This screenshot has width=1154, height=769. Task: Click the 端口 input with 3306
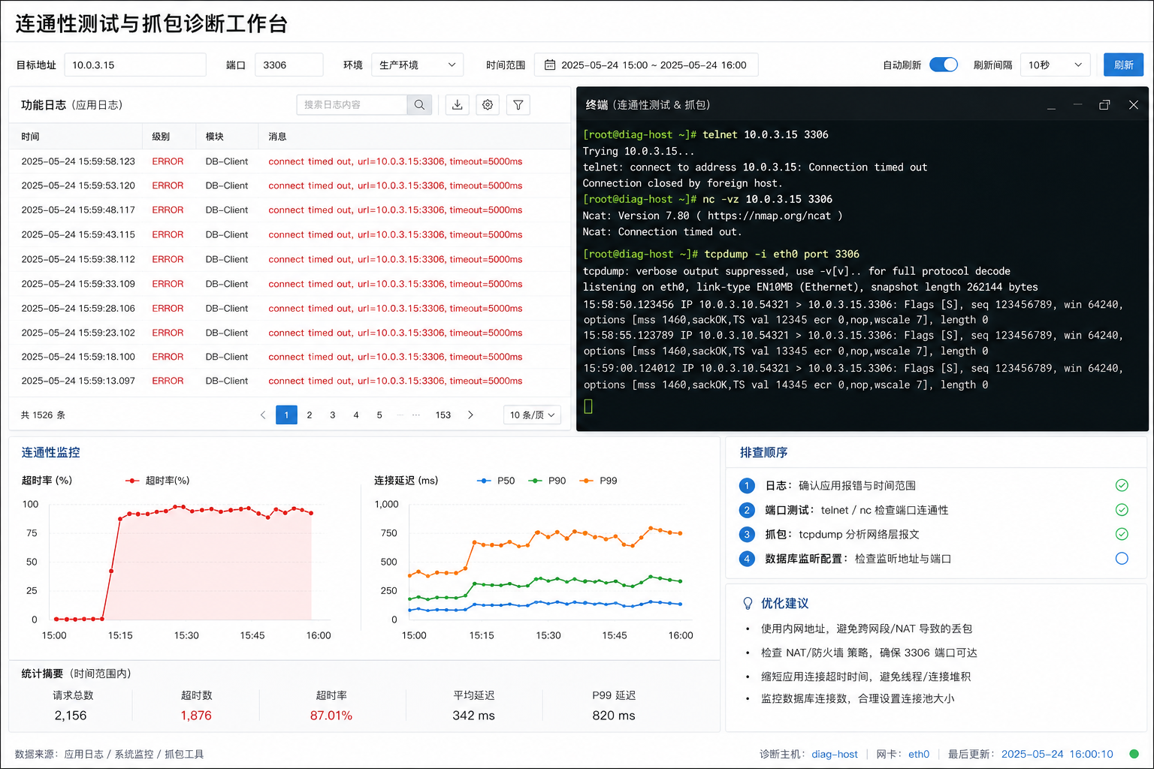(x=289, y=65)
